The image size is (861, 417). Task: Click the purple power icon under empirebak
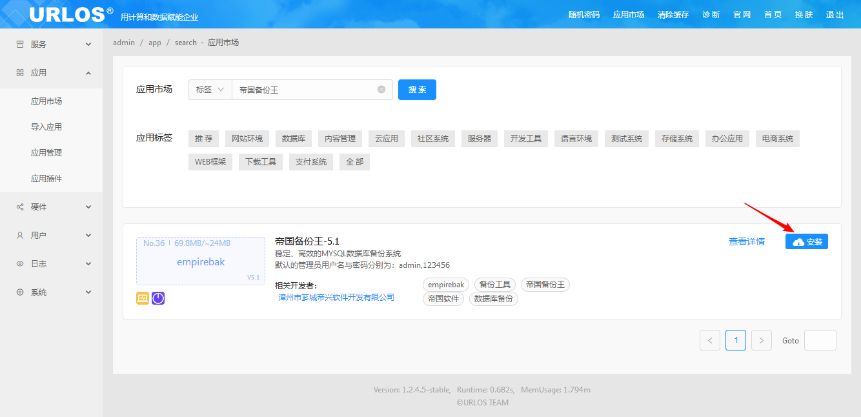pos(158,298)
